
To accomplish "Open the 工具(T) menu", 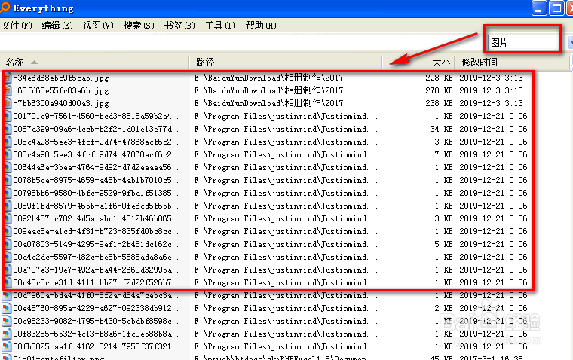I will pos(220,26).
